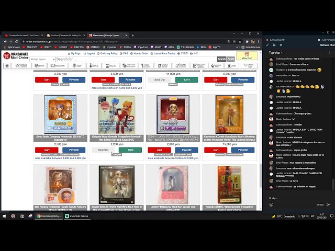Open the BOOK category button

tap(39, 66)
